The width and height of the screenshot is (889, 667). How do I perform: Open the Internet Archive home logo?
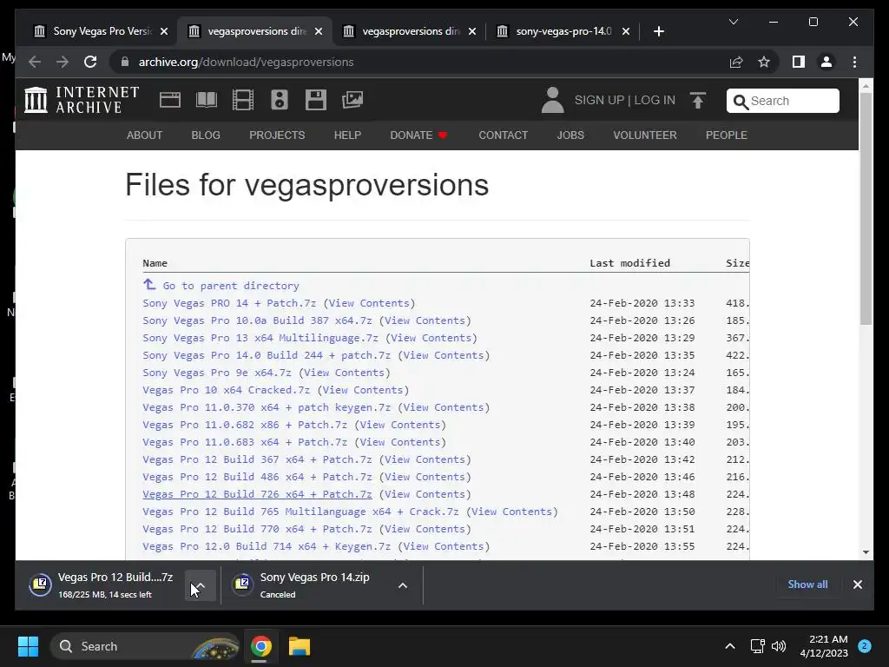(x=82, y=100)
